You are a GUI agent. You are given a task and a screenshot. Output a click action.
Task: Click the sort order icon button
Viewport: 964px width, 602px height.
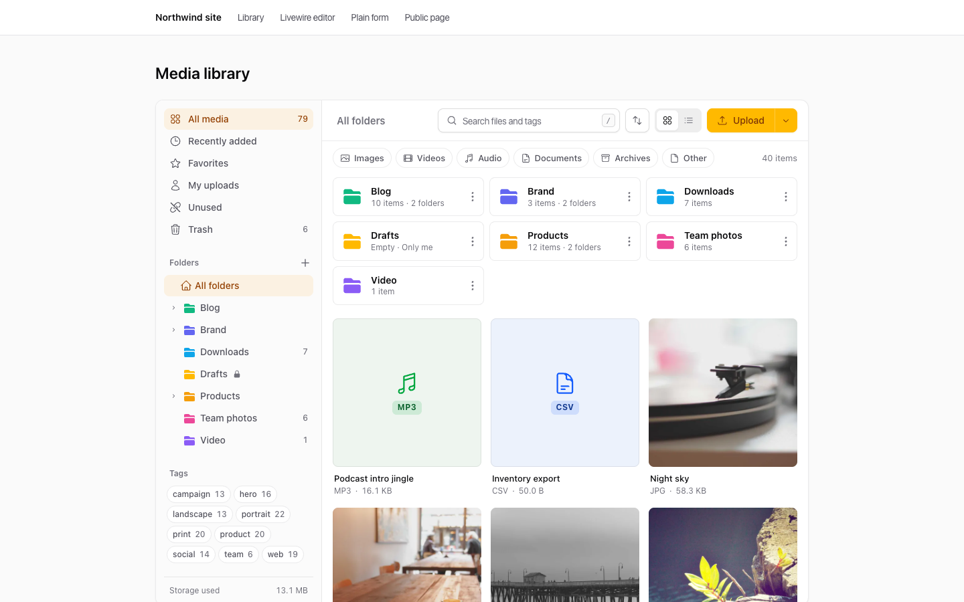[637, 120]
